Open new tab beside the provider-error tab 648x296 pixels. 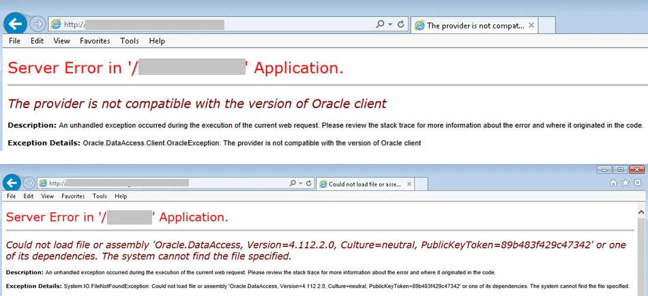click(547, 26)
